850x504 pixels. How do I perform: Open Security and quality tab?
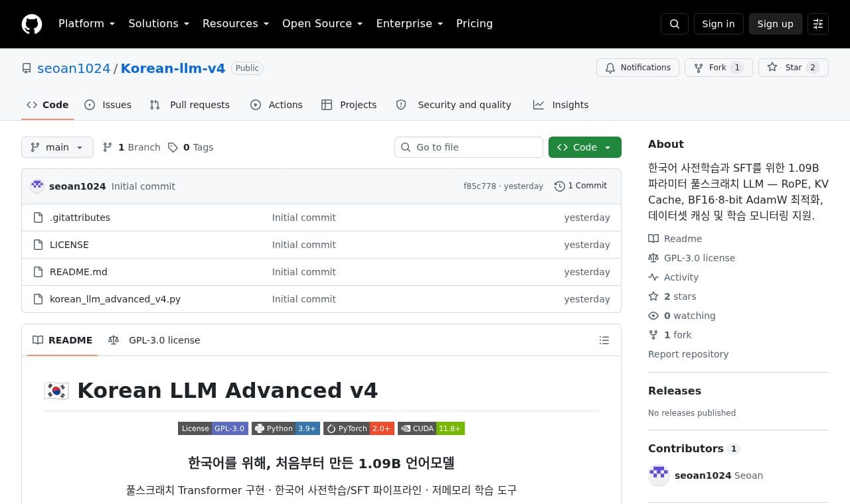tap(454, 105)
